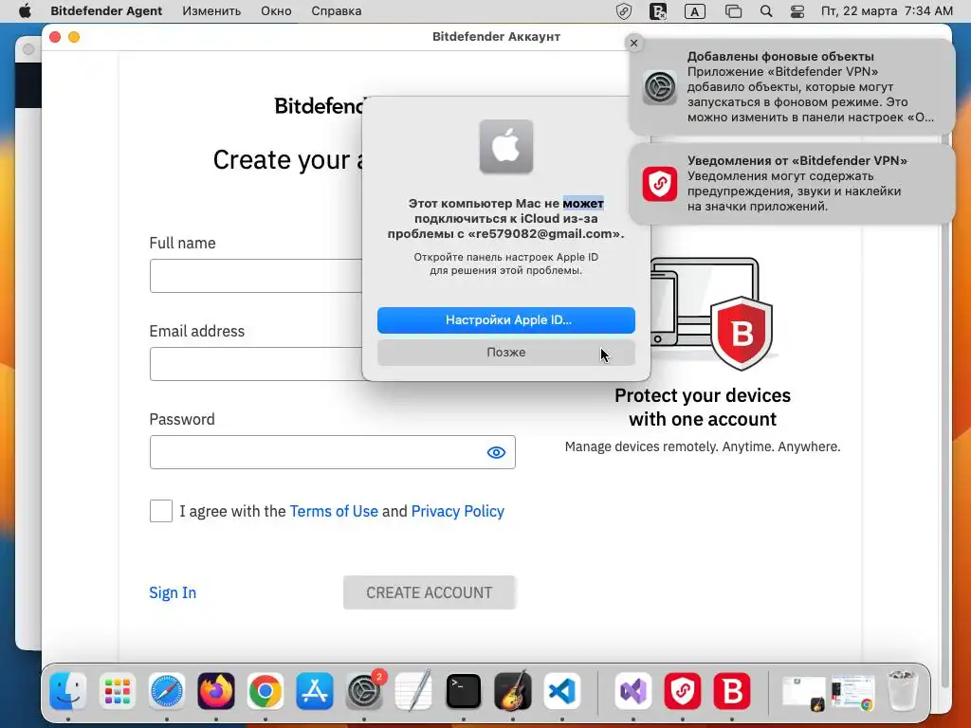Open Bitdefender Agent menu

tap(106, 11)
